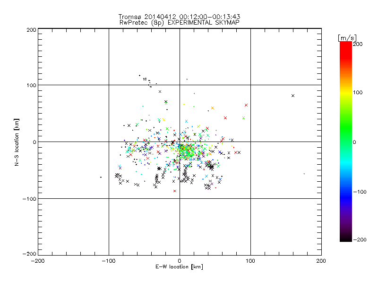Viewport: 378px width, 284px height.
Task: Click the colorbar label "-200" at bottom
Action: click(360, 240)
